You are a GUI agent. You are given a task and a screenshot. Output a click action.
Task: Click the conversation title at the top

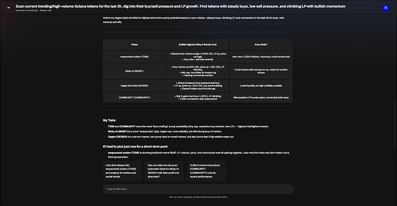pos(180,6)
